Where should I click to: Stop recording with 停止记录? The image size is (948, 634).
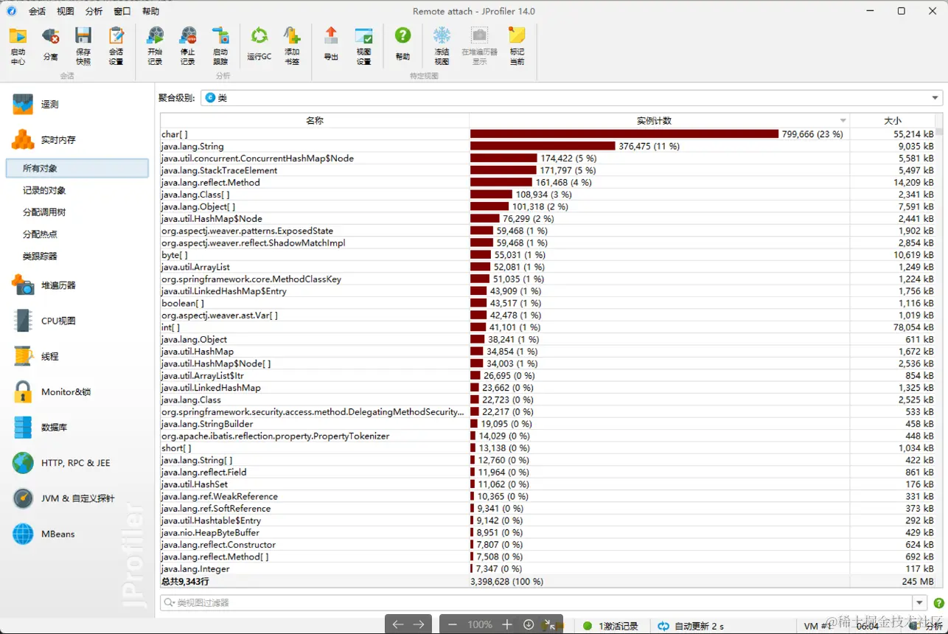(188, 46)
